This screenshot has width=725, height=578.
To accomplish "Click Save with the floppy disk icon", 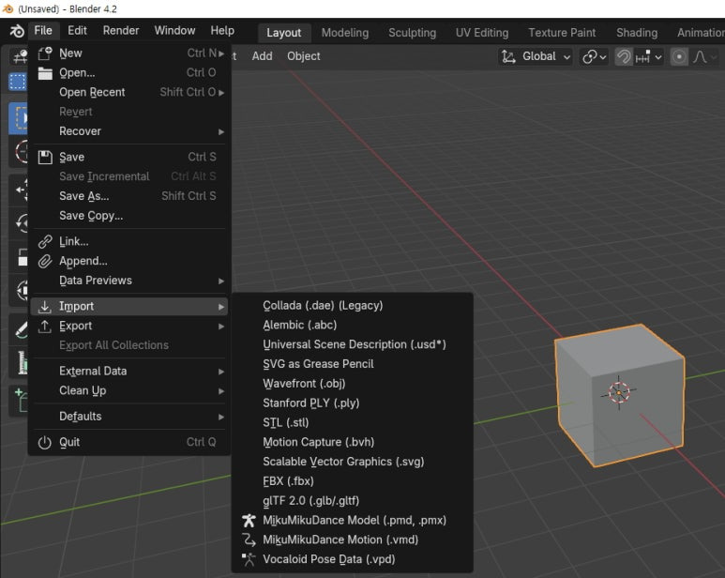I will [129, 157].
